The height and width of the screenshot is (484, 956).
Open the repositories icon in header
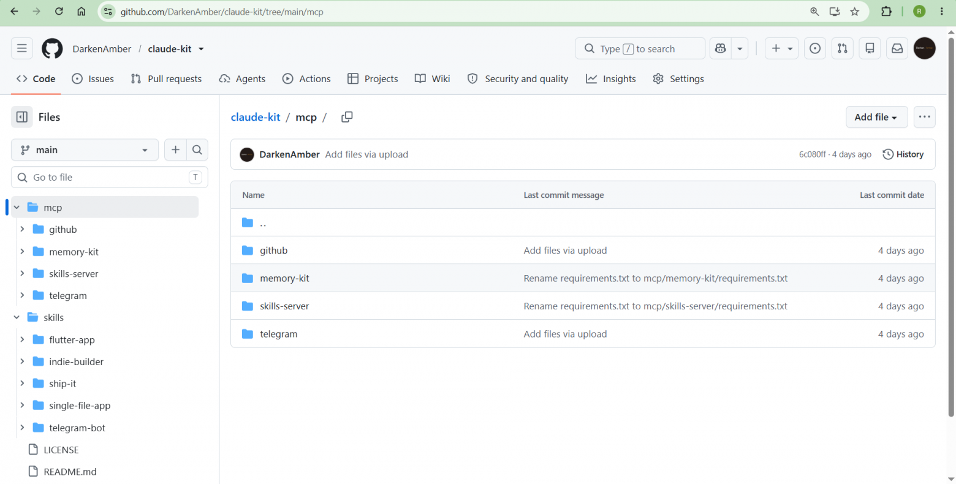tap(870, 48)
